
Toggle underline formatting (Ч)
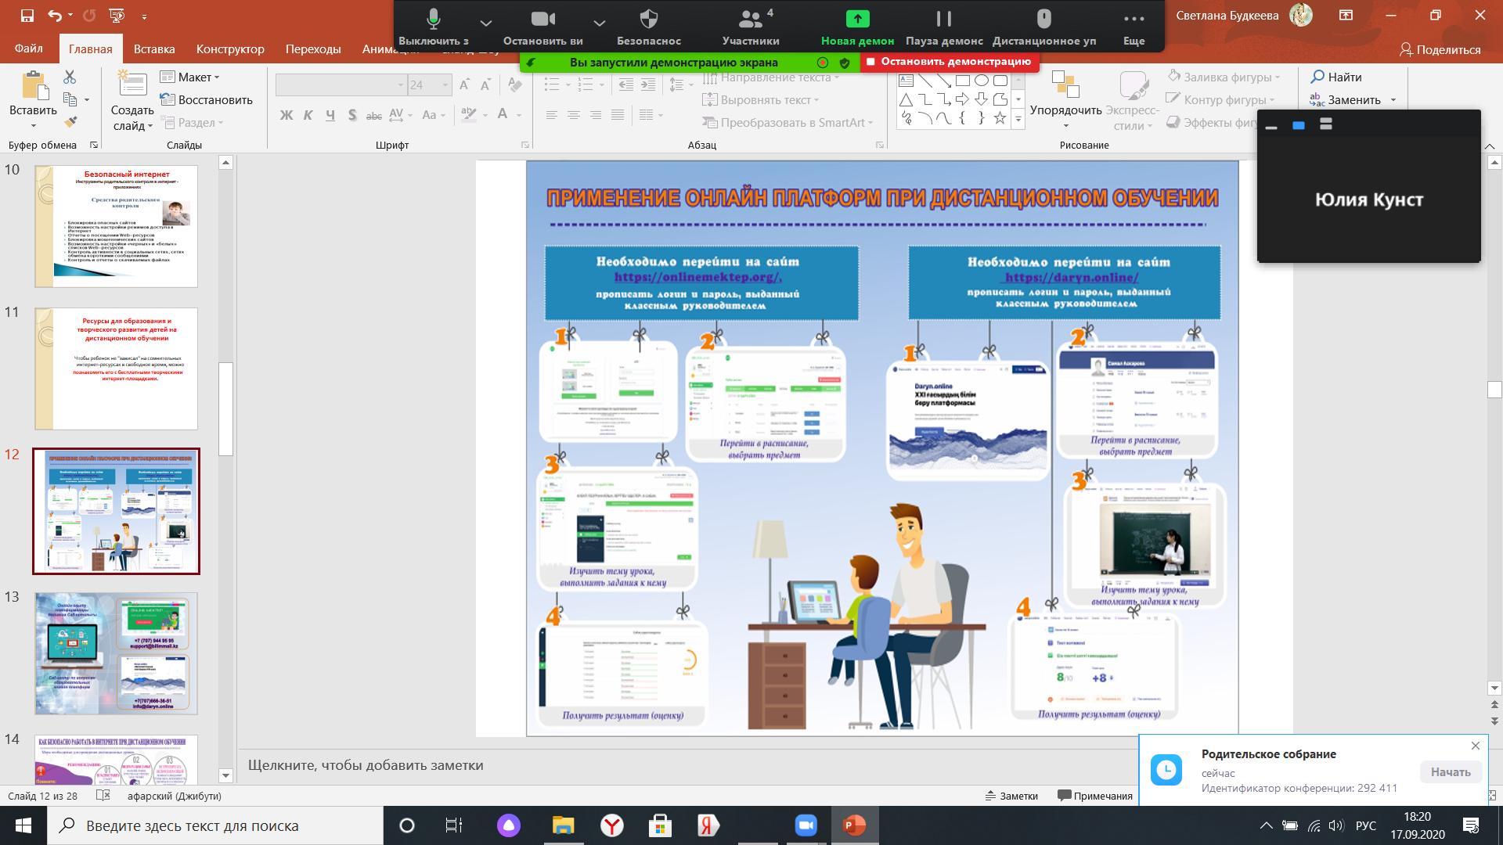[330, 115]
